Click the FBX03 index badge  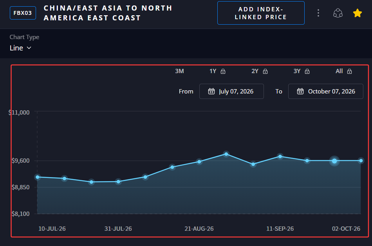(23, 13)
